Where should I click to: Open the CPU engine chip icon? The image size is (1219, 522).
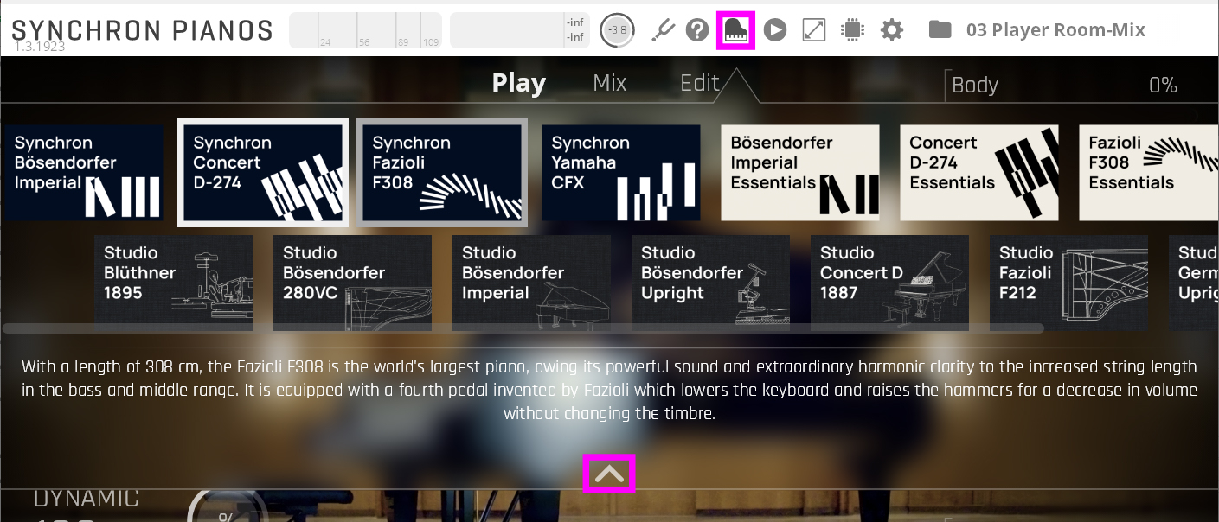853,30
